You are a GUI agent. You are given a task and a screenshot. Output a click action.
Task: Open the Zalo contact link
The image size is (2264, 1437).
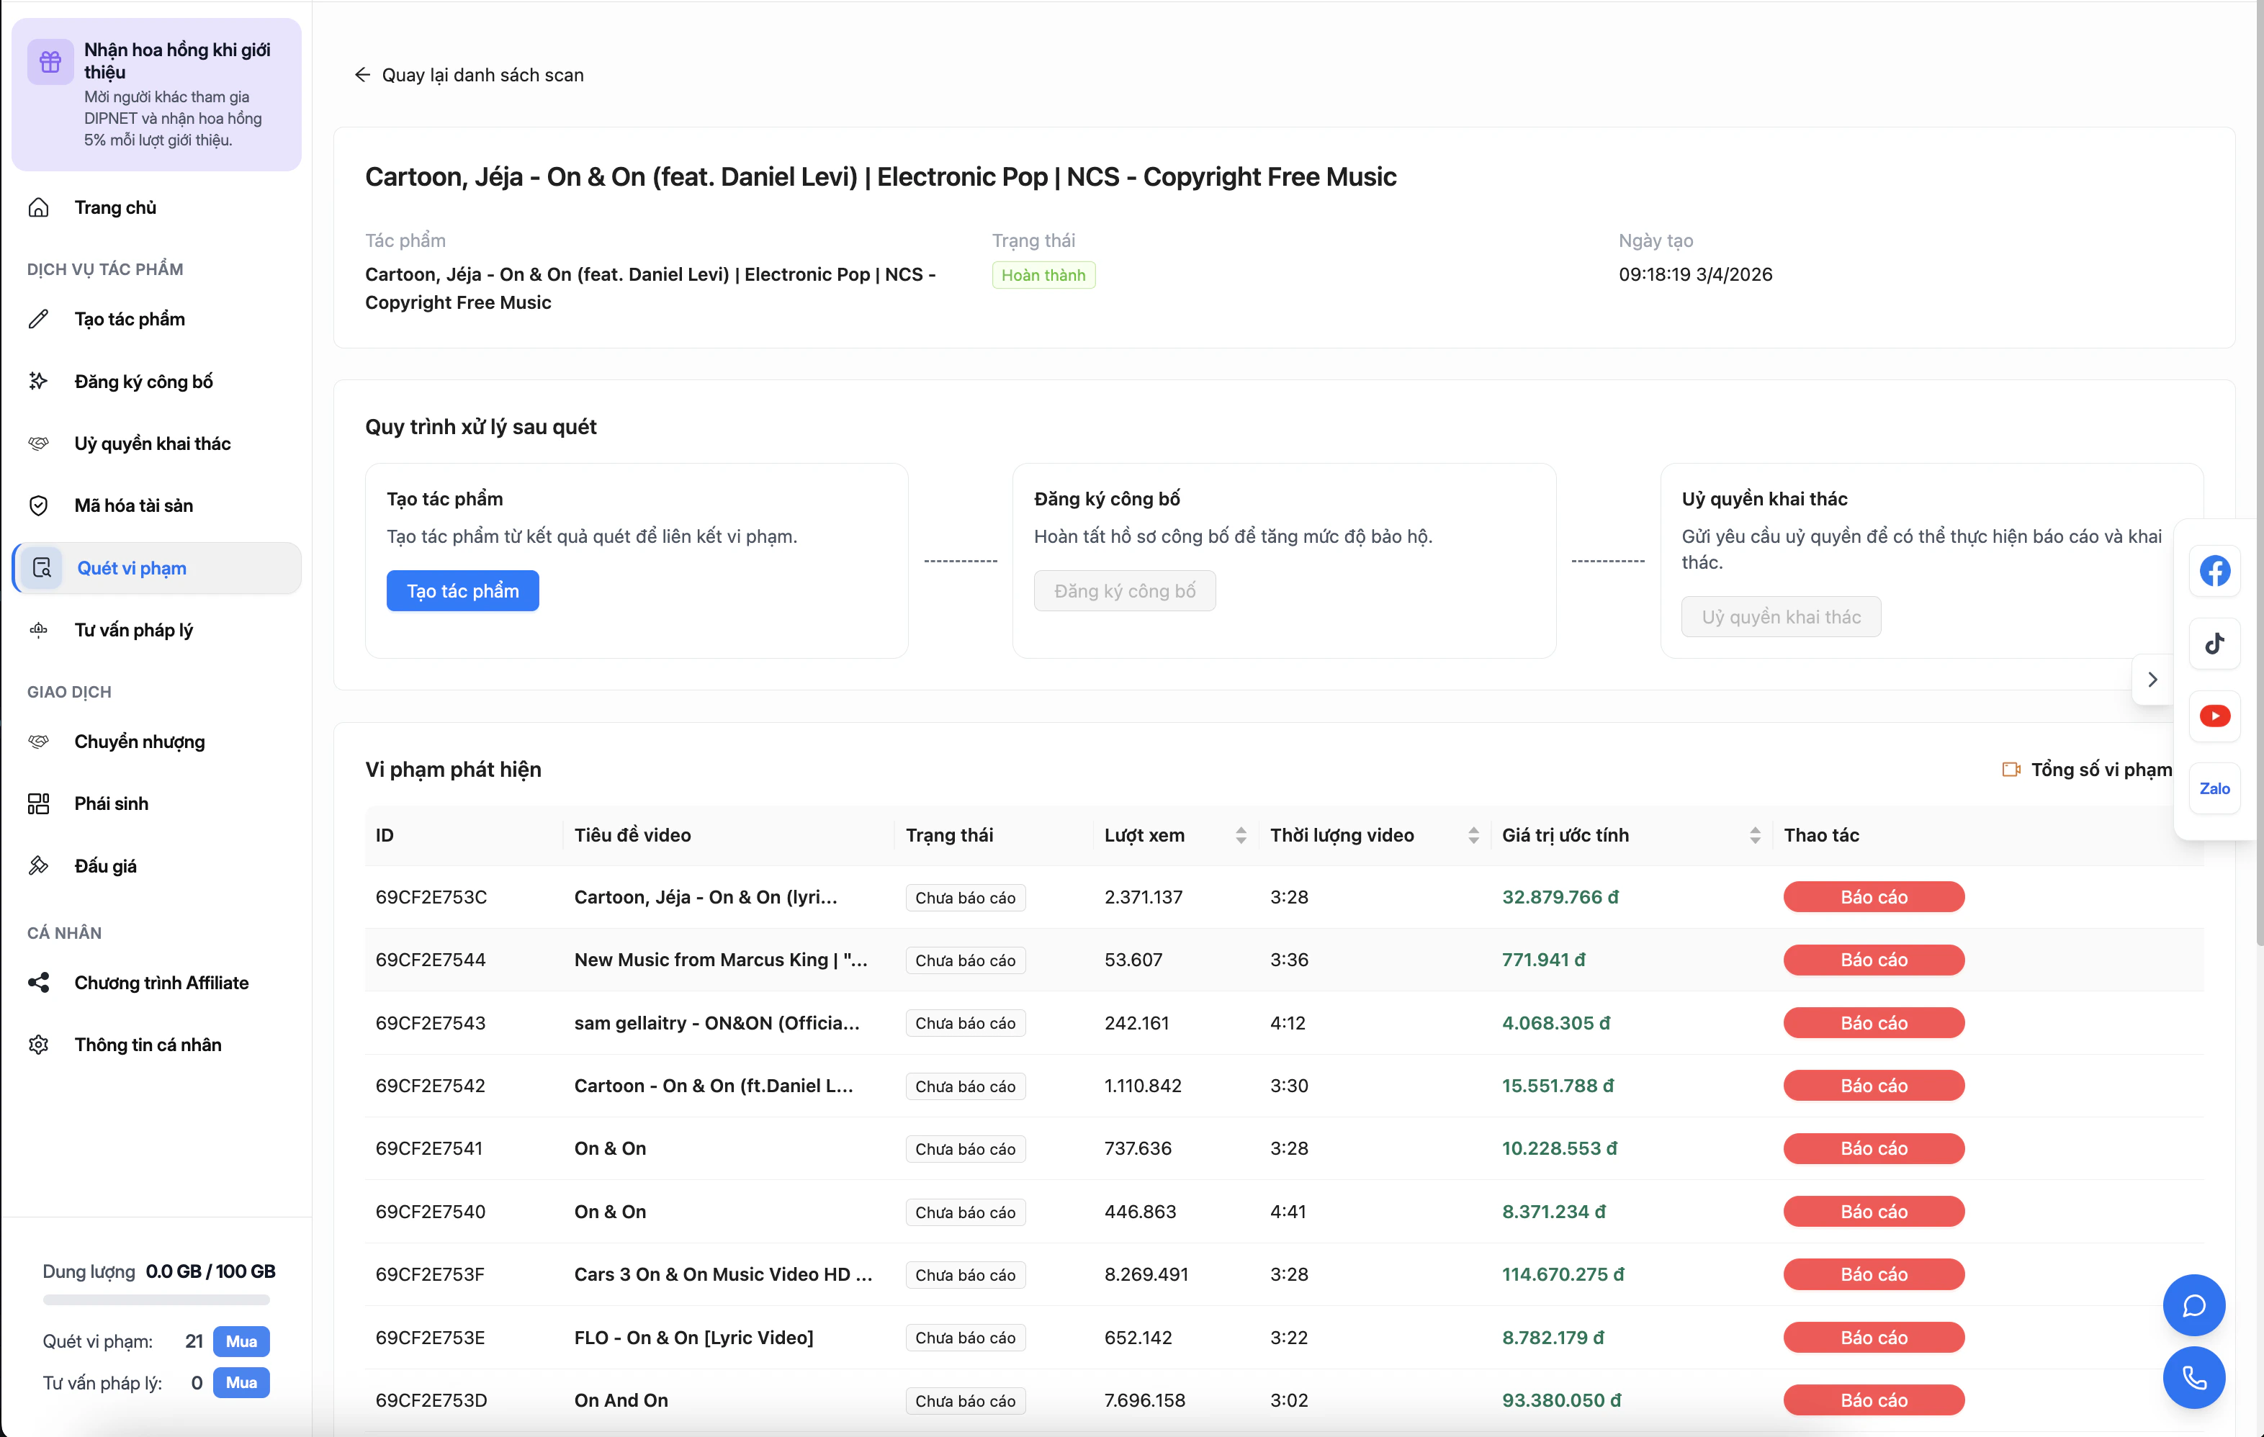click(2214, 788)
